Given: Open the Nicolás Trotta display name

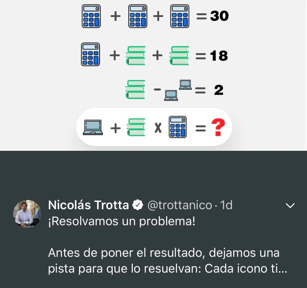Looking at the screenshot, I should coord(88,205).
